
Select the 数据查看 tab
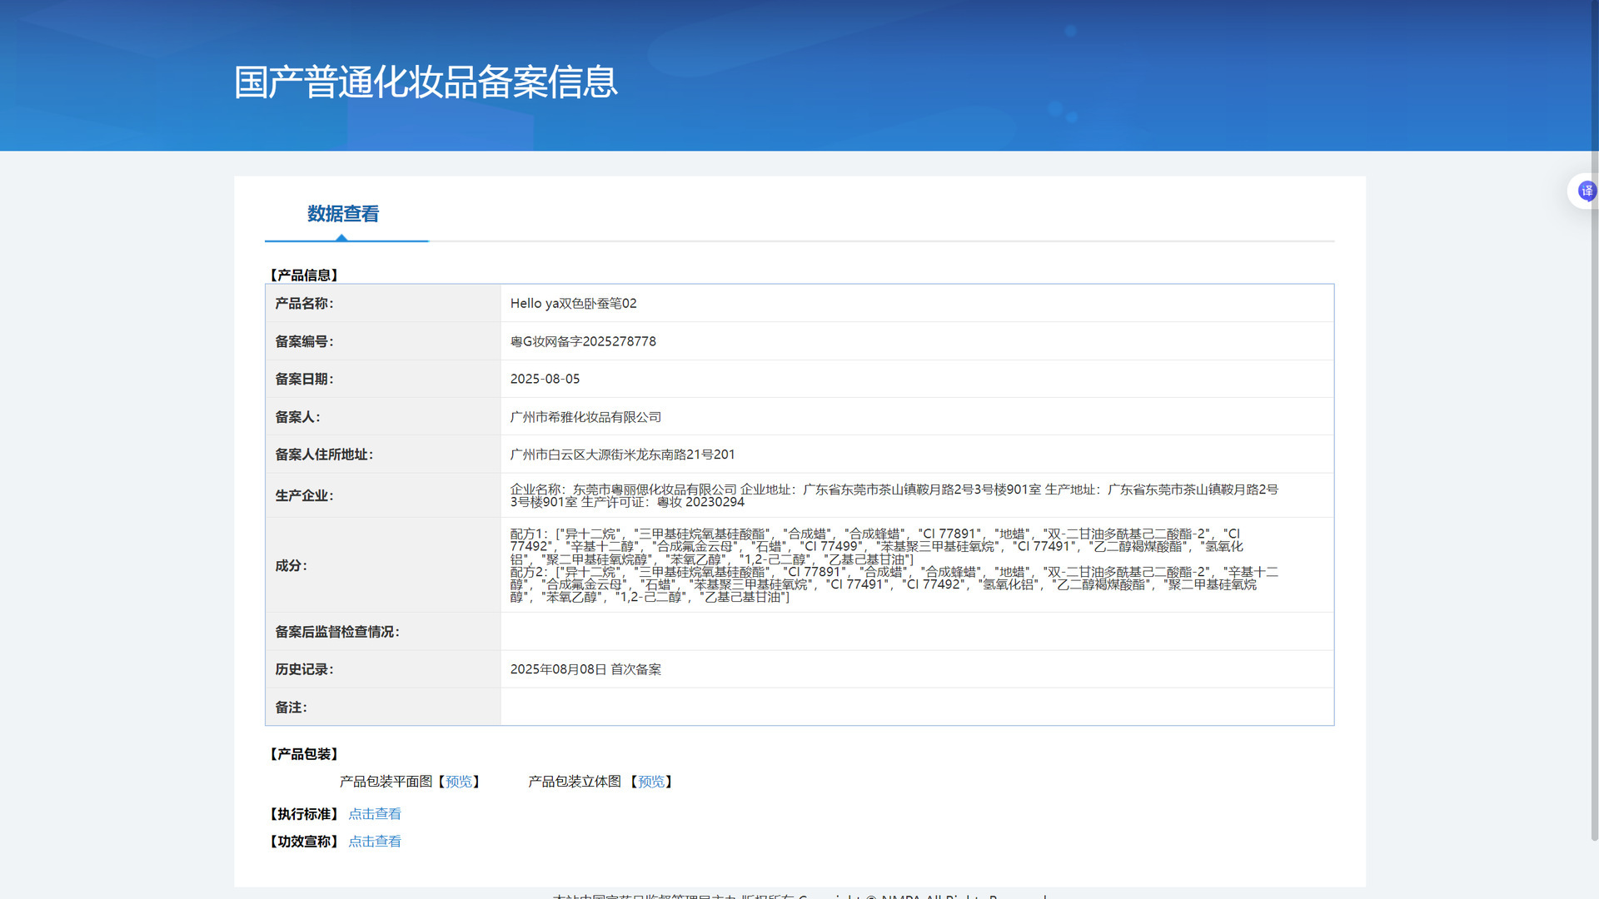click(343, 215)
